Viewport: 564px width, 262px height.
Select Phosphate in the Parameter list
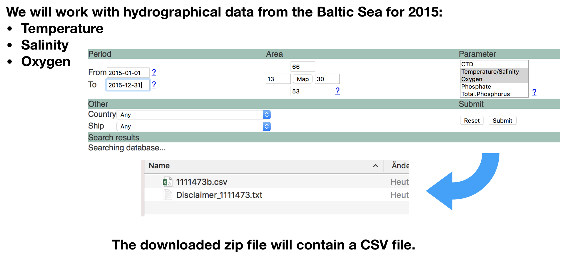pyautogui.click(x=476, y=87)
